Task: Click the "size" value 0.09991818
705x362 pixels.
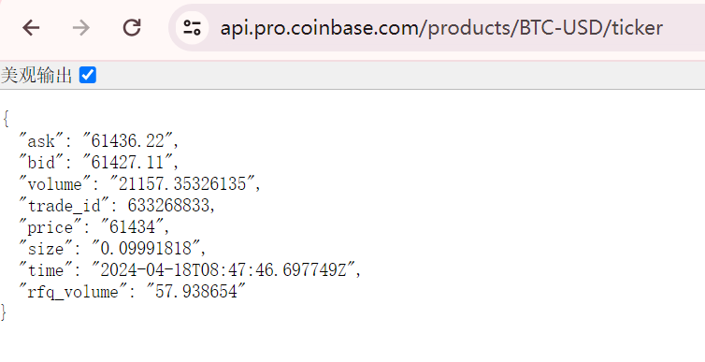Action: click(x=146, y=248)
